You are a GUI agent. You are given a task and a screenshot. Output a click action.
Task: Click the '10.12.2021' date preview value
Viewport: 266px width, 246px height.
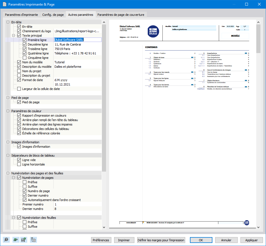[230, 26]
